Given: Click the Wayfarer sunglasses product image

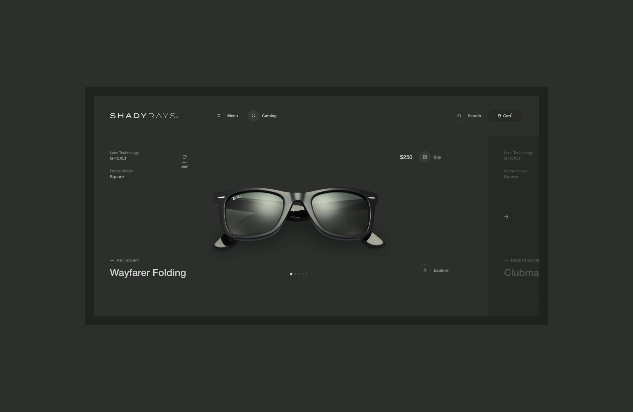Looking at the screenshot, I should click(298, 218).
